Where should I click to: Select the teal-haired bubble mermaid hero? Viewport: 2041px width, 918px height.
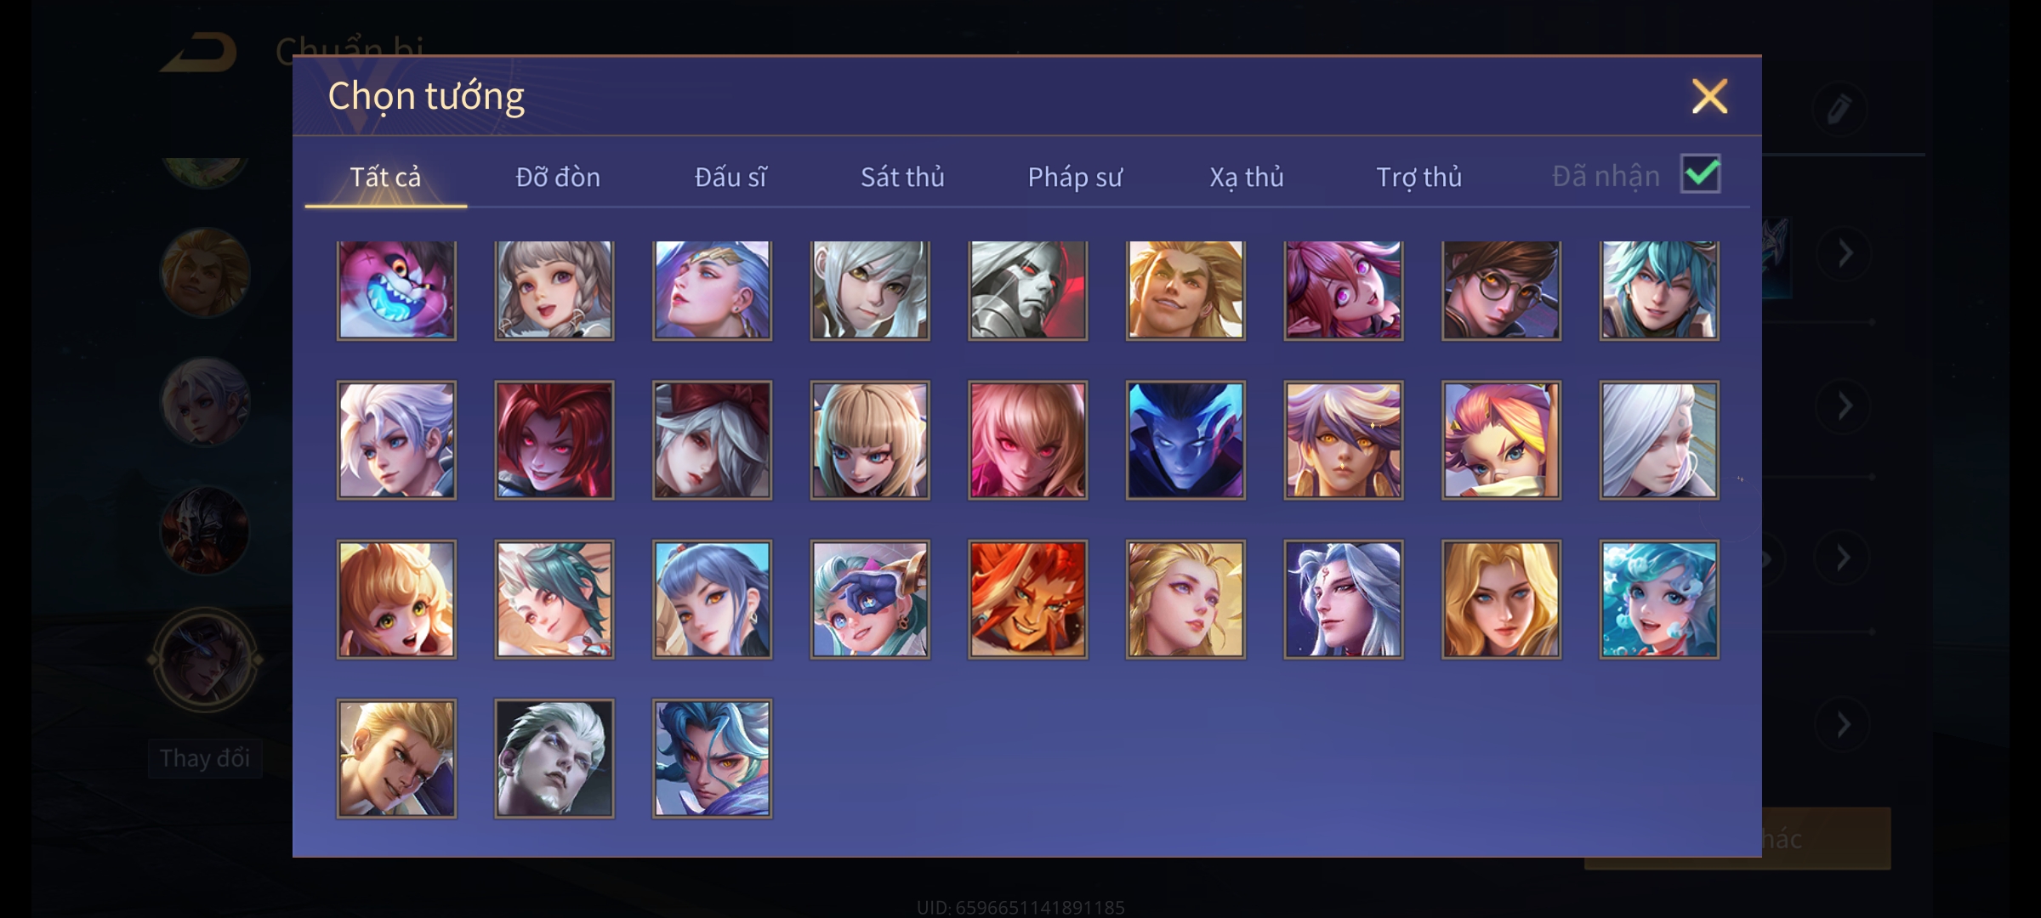(x=1659, y=599)
